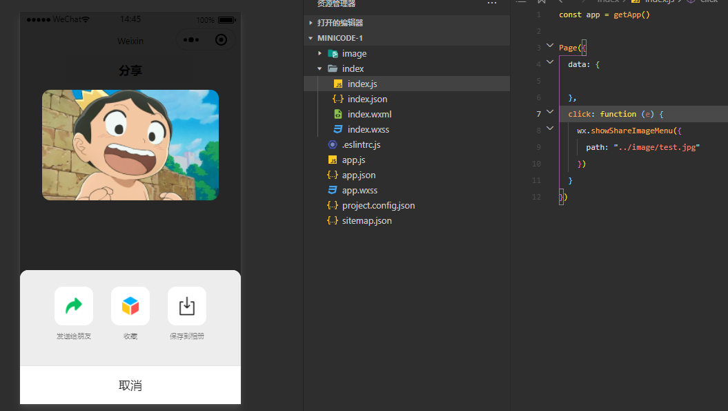Click the path string "../image/test.jpg"
Screen dimensions: 728x411
656,147
